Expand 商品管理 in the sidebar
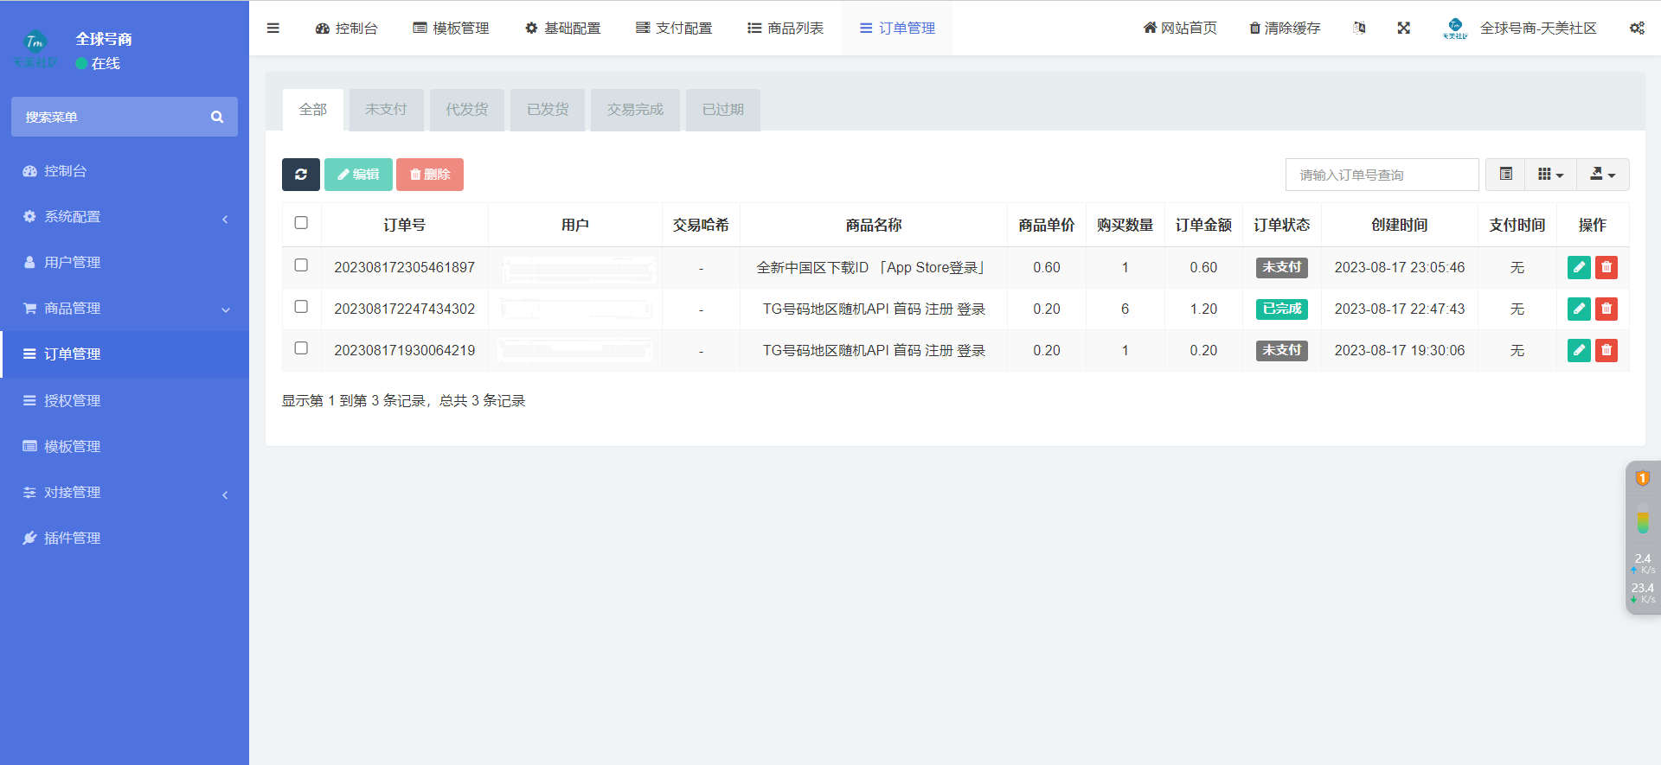This screenshot has width=1661, height=765. [x=125, y=309]
